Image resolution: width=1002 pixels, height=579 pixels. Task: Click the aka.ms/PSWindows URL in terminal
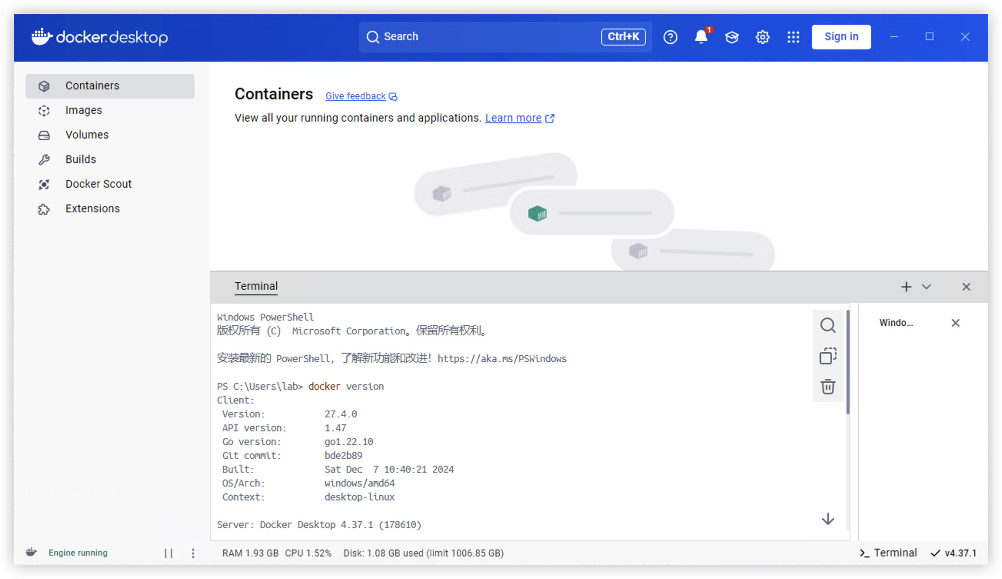[x=502, y=359]
